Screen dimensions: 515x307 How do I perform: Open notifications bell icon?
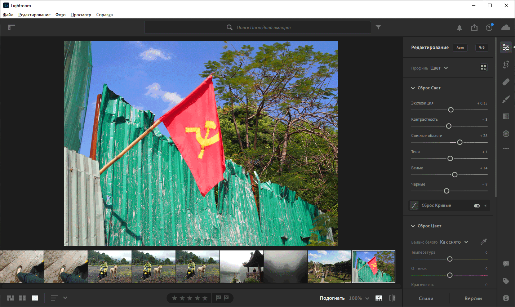(459, 28)
